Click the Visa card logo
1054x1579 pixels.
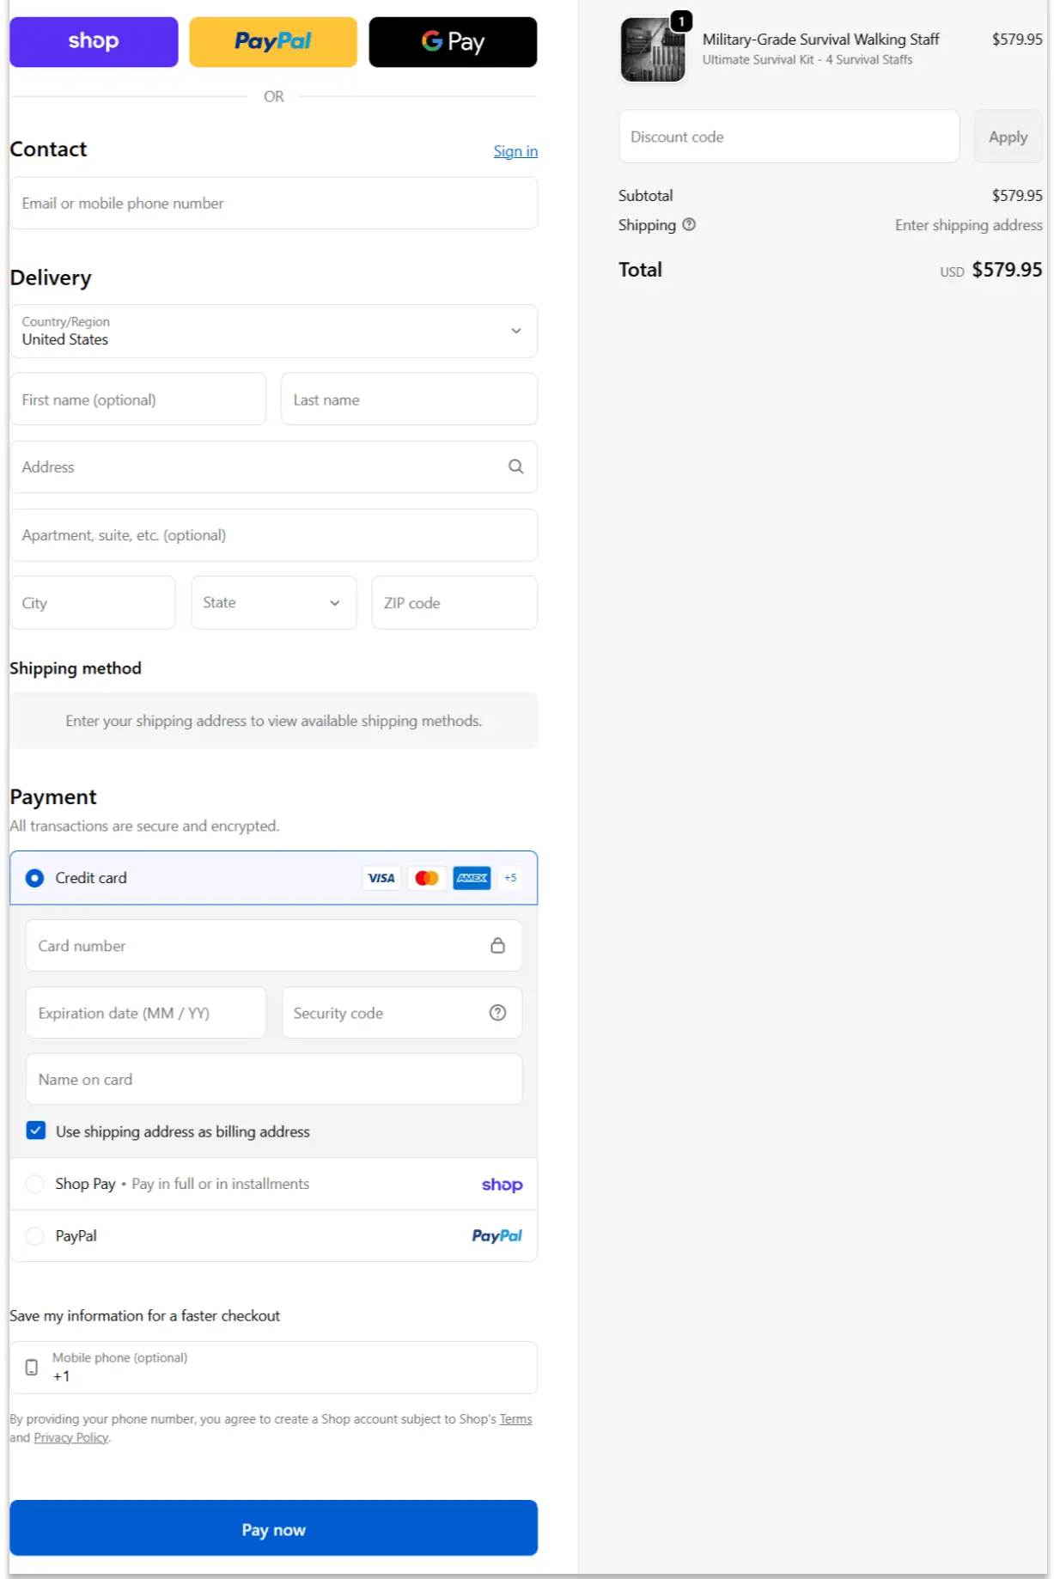381,878
